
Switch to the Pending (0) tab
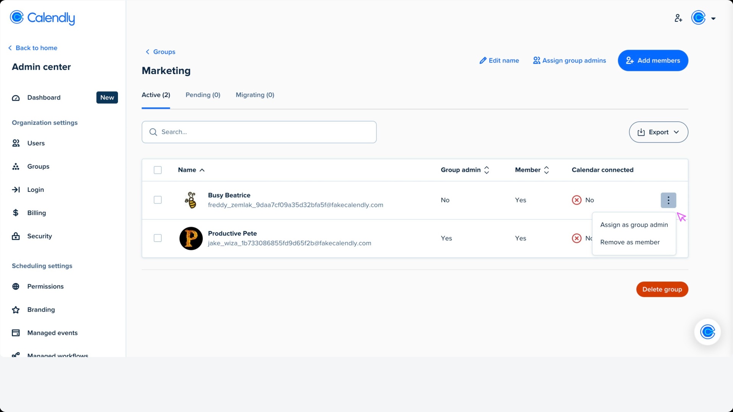(x=203, y=95)
